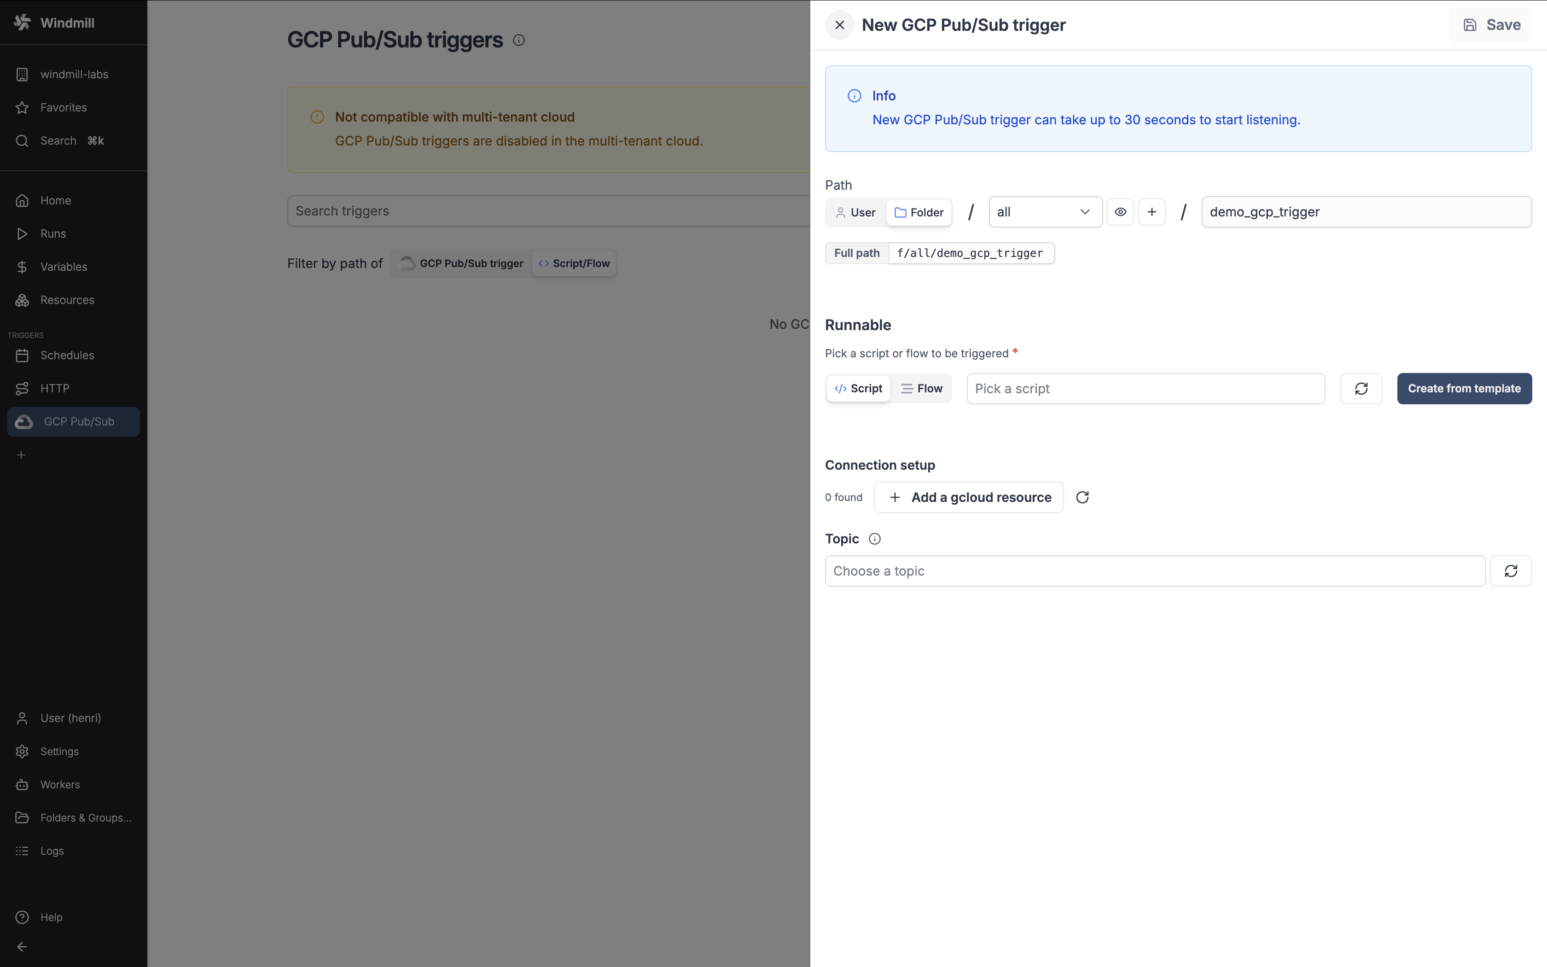Click the trigger name input field
This screenshot has height=967, width=1547.
(1366, 212)
